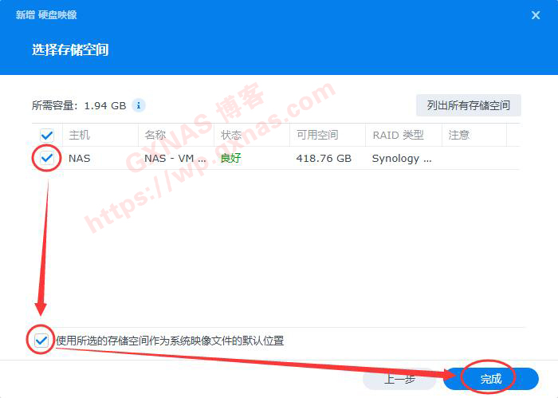558x398 pixels.
Task: Select the NAS - VM storage name cell
Action: click(175, 158)
